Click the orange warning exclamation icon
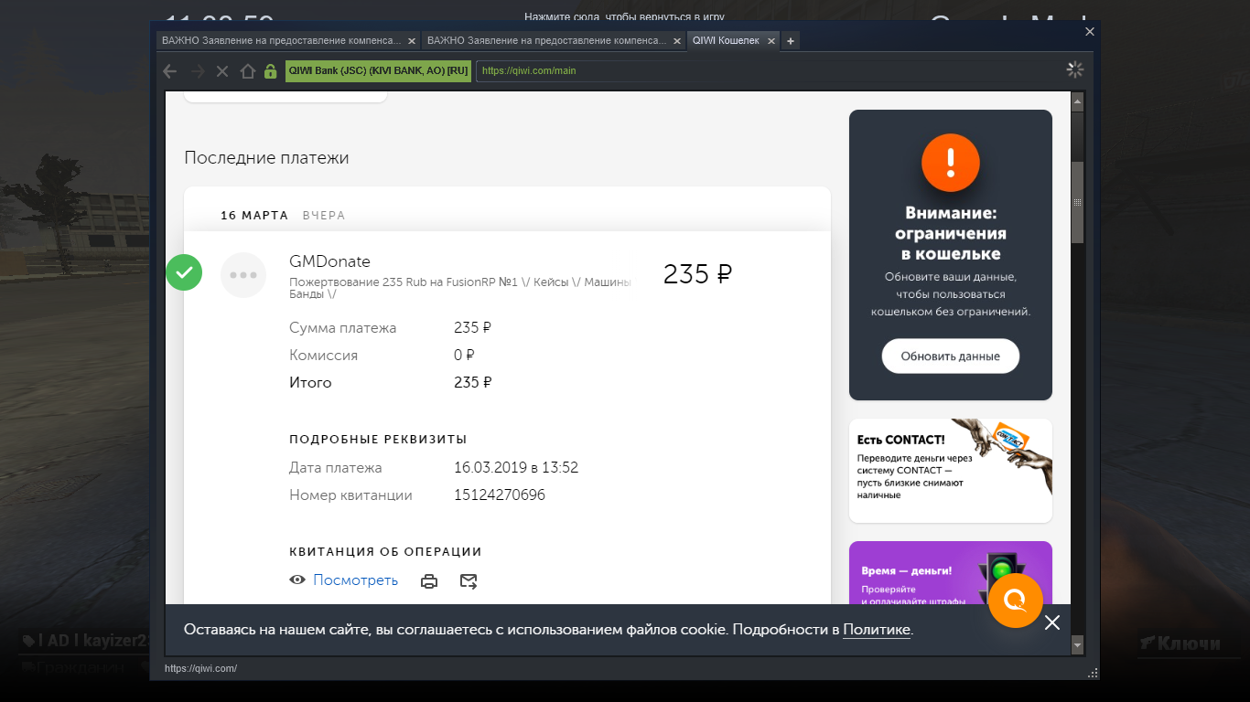This screenshot has width=1250, height=702. 951,162
